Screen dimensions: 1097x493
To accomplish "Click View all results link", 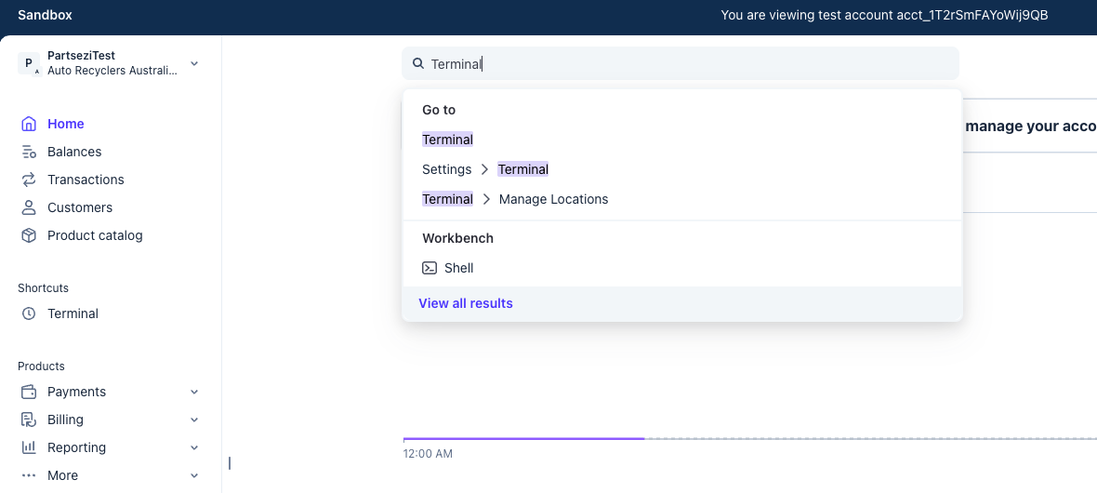I will pyautogui.click(x=466, y=303).
